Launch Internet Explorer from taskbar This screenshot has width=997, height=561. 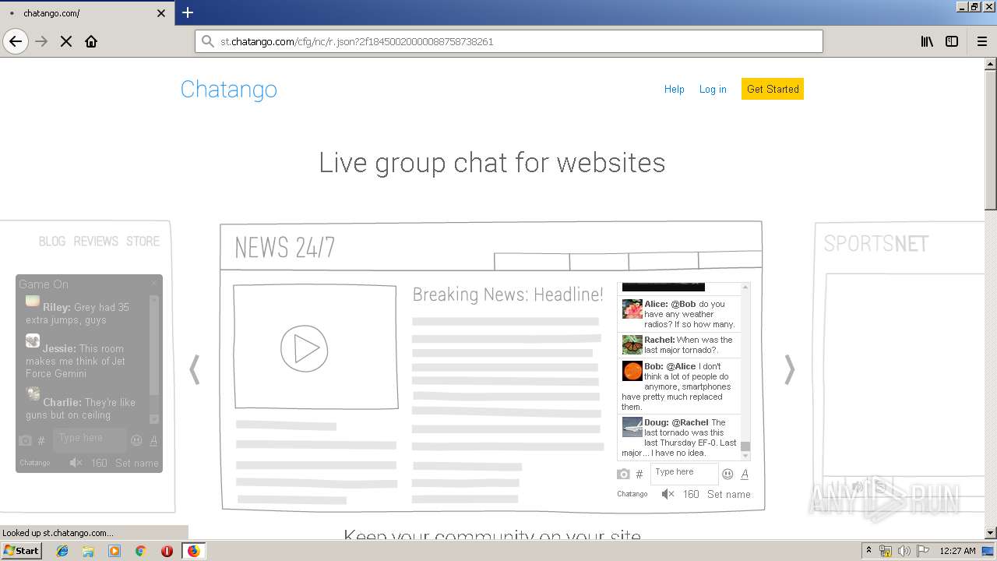click(x=62, y=551)
